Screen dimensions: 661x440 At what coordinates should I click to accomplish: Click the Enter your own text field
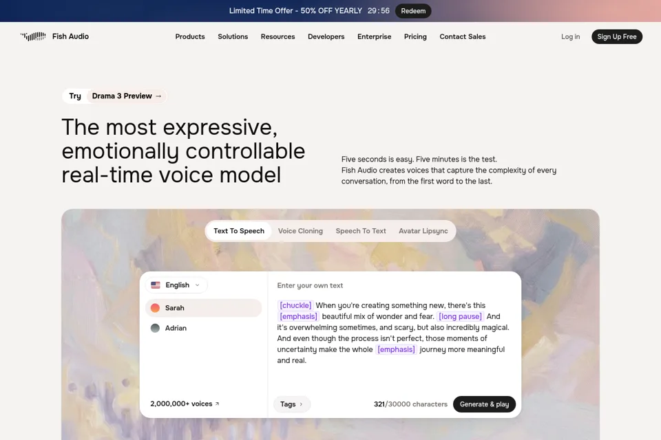tap(310, 285)
